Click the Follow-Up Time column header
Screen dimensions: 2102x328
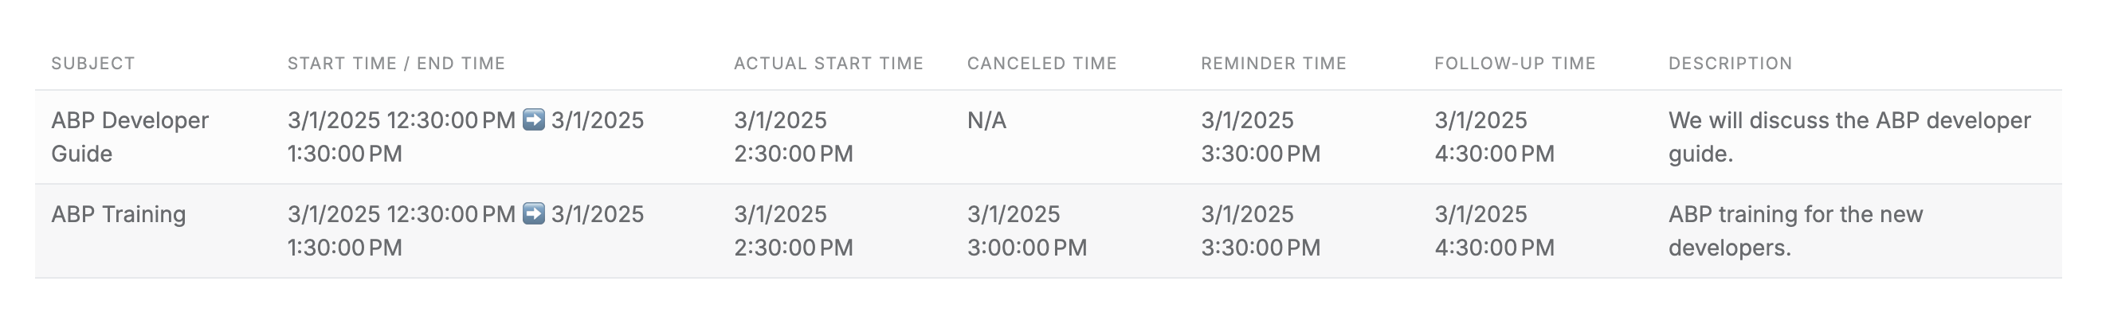coord(1515,64)
